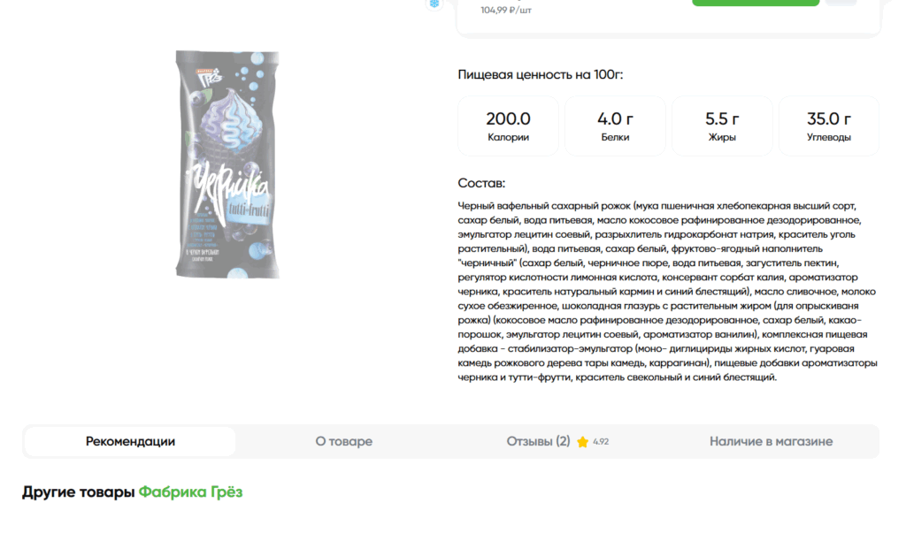This screenshot has height=533, width=906.
Task: Click the 4.92 rating value
Action: [601, 442]
